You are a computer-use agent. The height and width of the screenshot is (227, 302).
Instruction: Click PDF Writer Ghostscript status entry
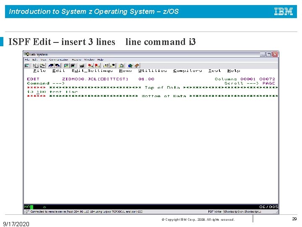[x=234, y=212]
